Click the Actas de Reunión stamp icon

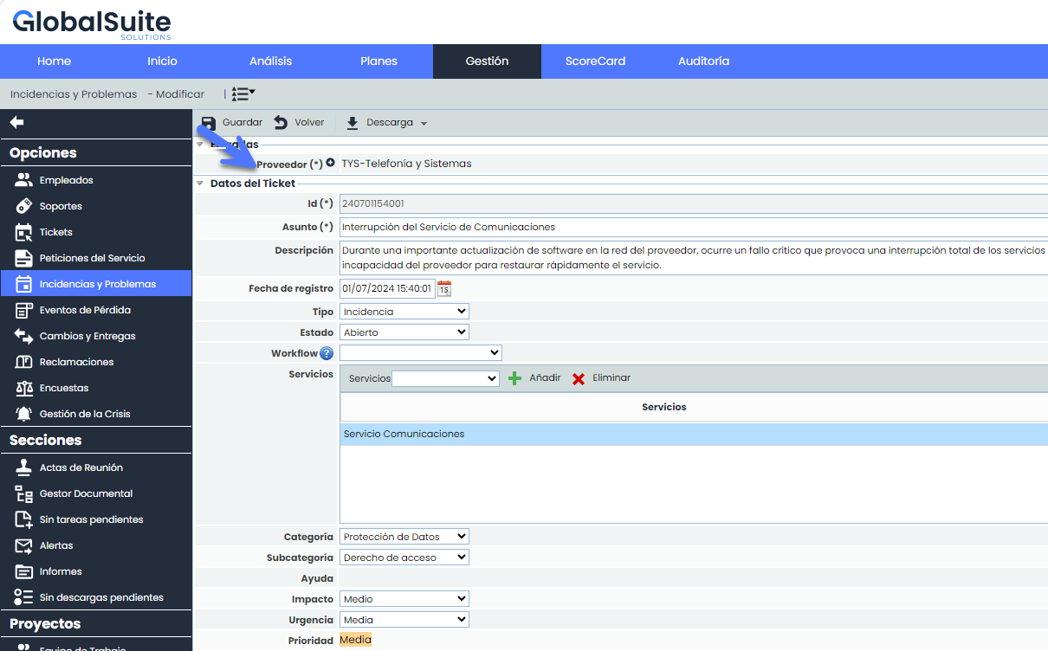24,467
